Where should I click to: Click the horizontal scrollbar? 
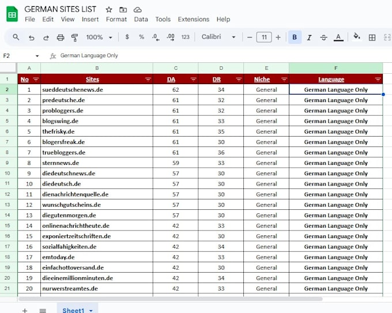click(x=171, y=299)
